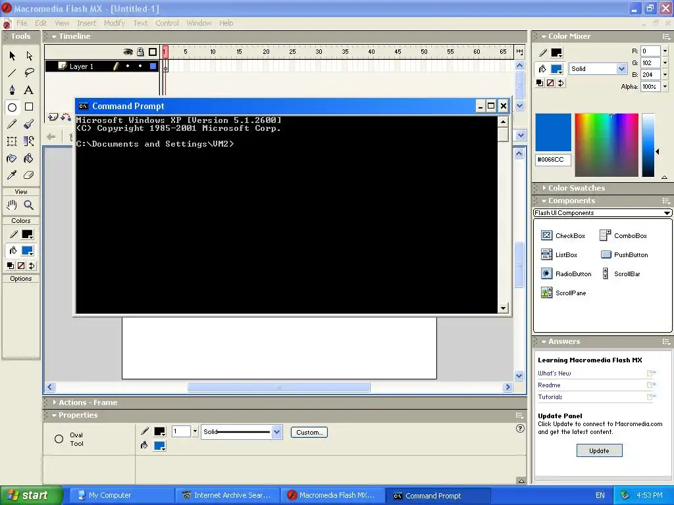This screenshot has width=674, height=505.
Task: Toggle show all layers as outlines
Action: (153, 52)
